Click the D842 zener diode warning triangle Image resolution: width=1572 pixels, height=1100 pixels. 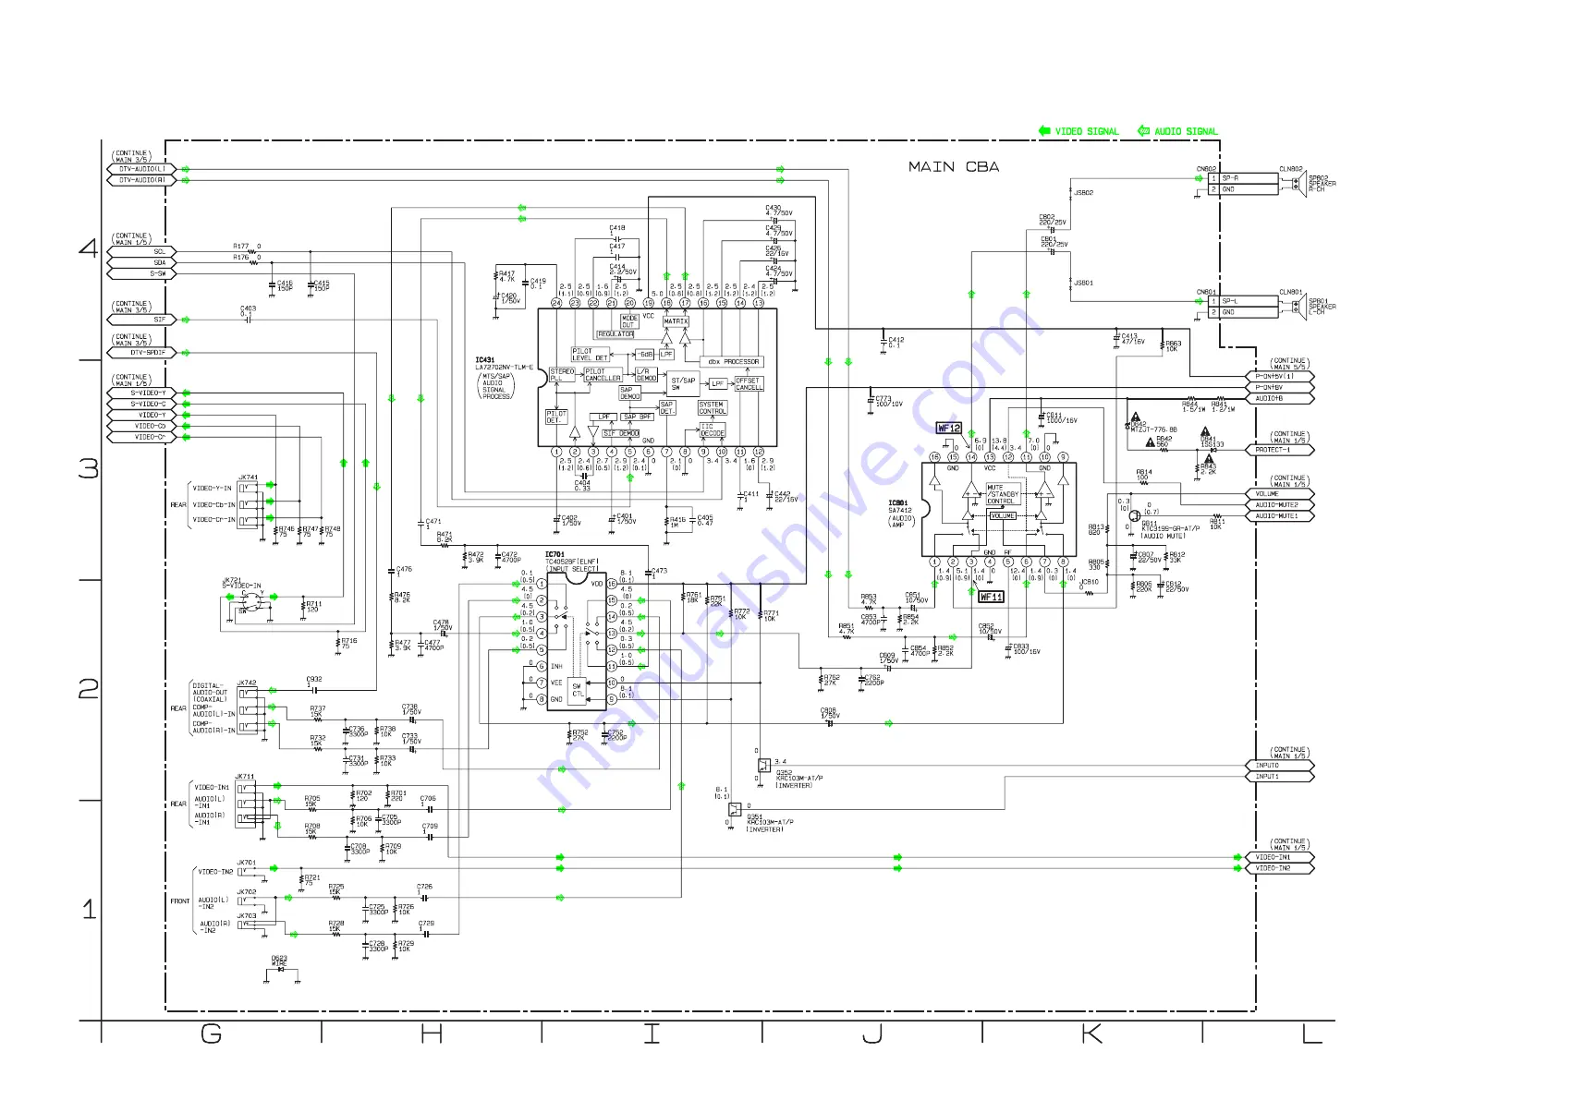tap(1135, 418)
